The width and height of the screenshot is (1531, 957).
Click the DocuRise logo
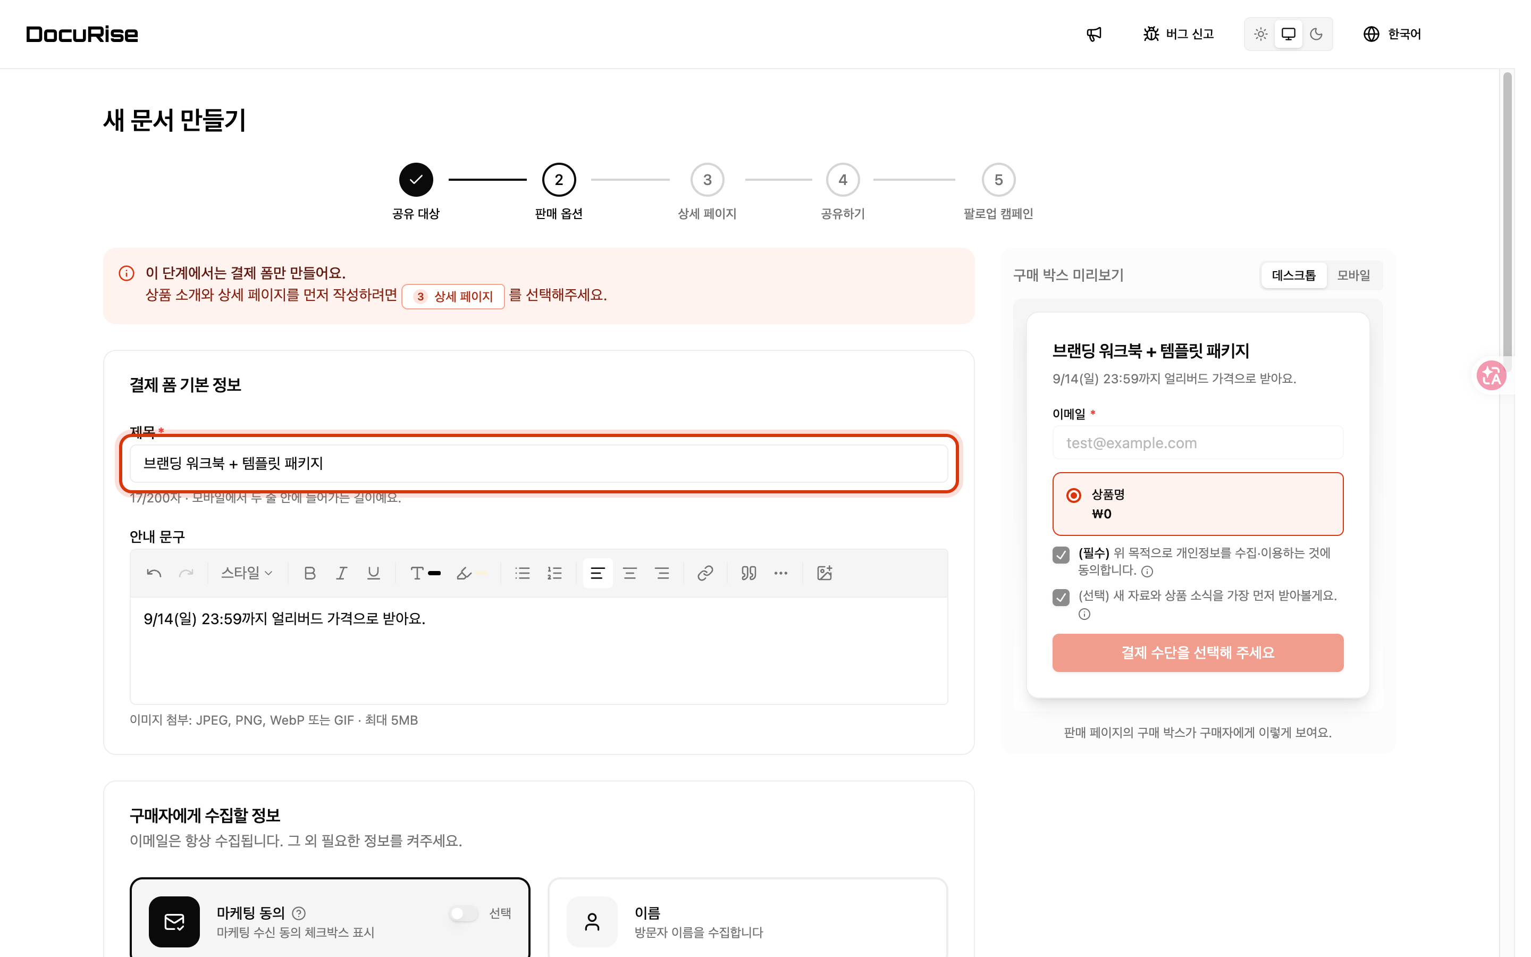tap(82, 34)
